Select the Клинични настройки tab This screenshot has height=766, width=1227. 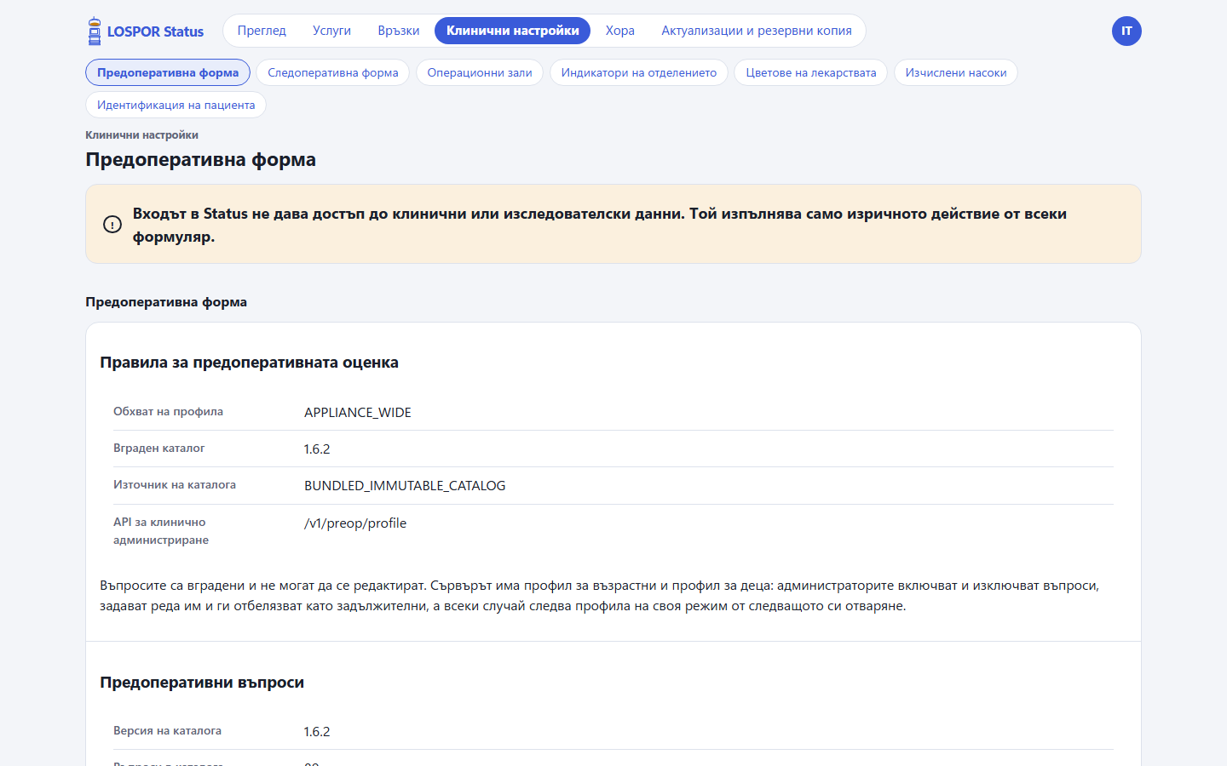coord(512,31)
